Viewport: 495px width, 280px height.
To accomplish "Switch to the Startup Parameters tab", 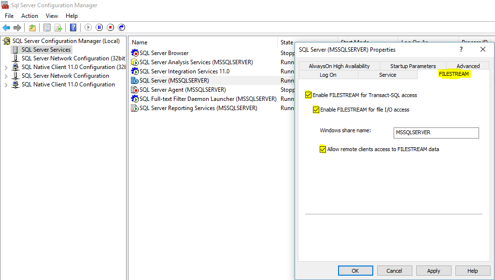I will tap(413, 66).
